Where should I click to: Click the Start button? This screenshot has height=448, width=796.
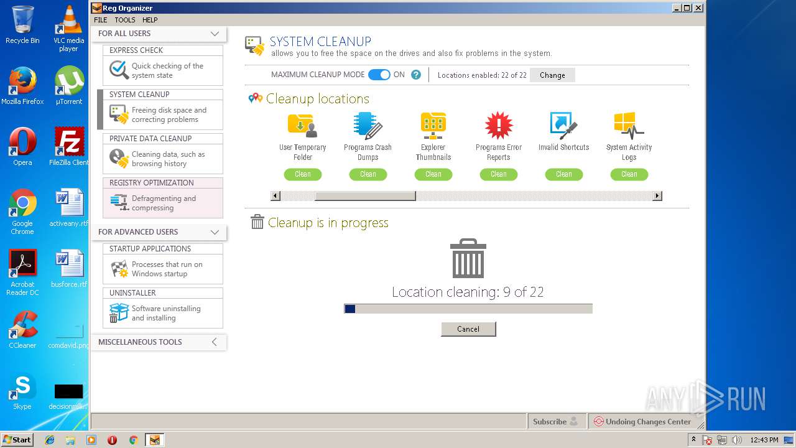tap(17, 440)
